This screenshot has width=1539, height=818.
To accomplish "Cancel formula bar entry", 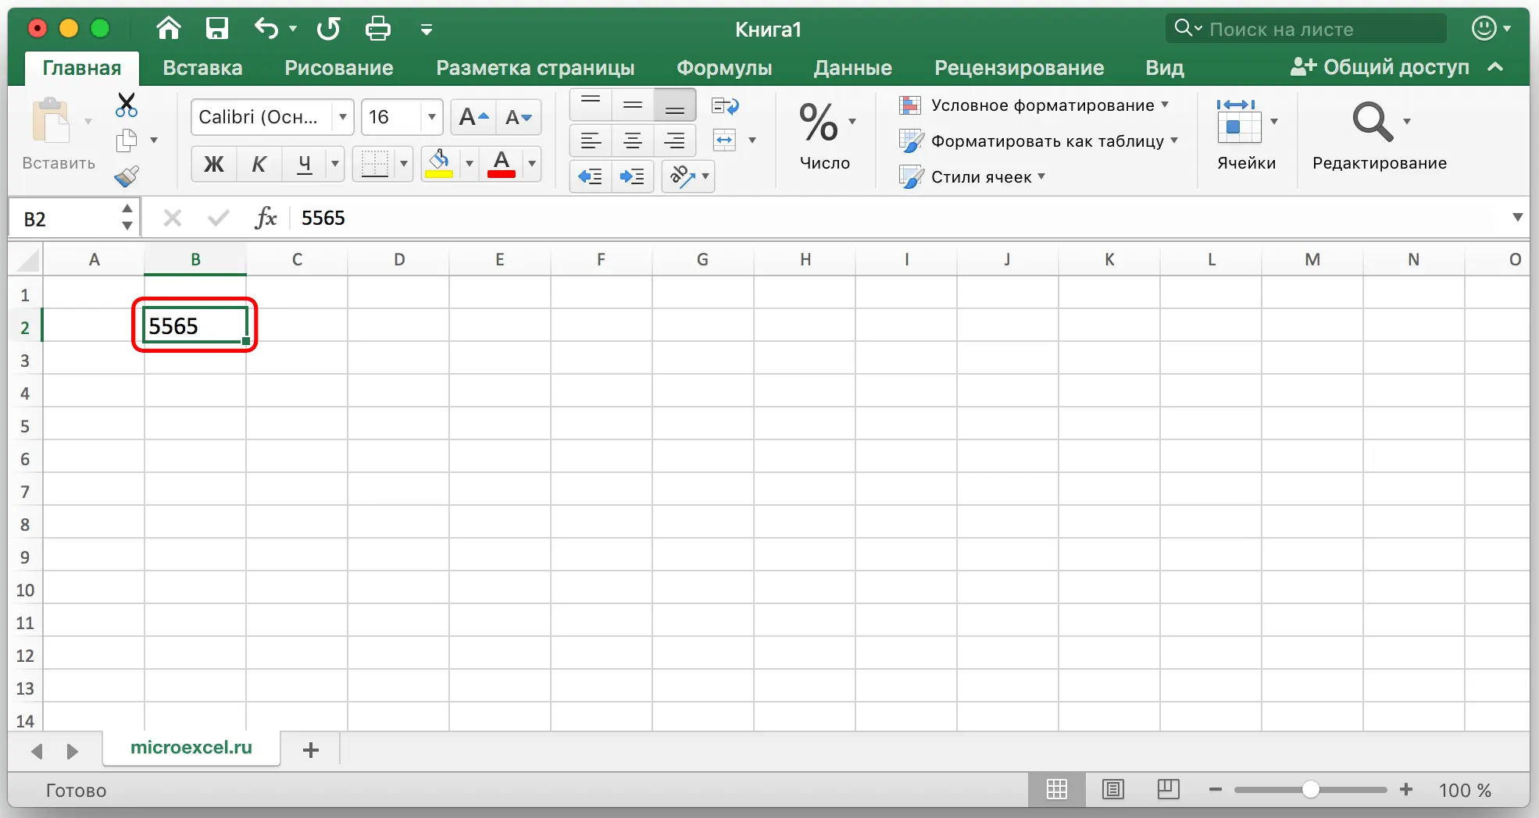I will click(x=173, y=218).
